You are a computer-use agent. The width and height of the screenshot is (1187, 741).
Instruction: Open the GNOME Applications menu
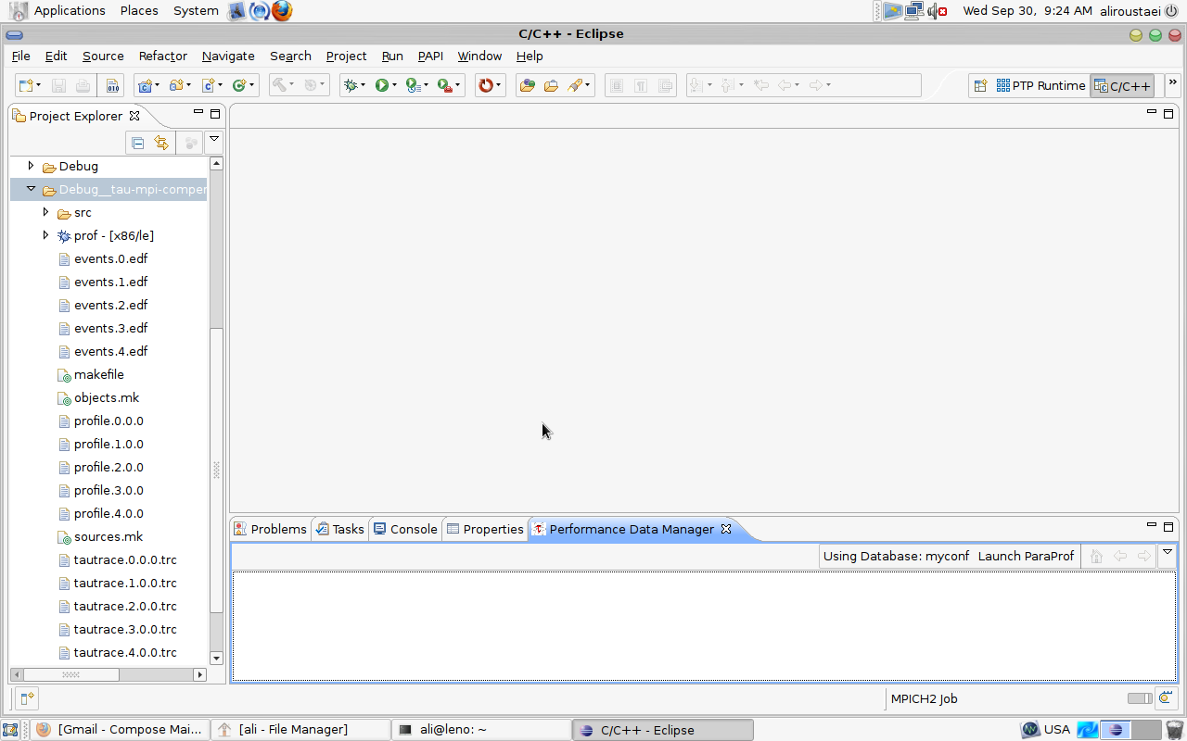tap(70, 10)
